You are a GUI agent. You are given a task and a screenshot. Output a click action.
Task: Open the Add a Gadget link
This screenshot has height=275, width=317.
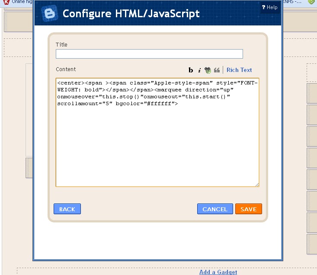[218, 272]
